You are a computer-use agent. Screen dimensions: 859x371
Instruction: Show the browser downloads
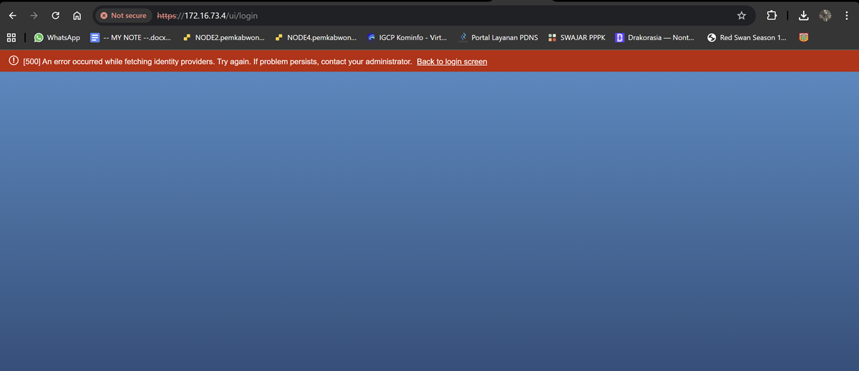804,16
